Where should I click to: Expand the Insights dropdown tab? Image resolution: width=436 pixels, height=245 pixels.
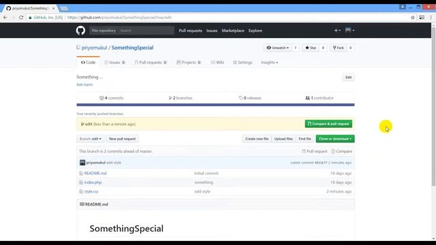point(270,62)
